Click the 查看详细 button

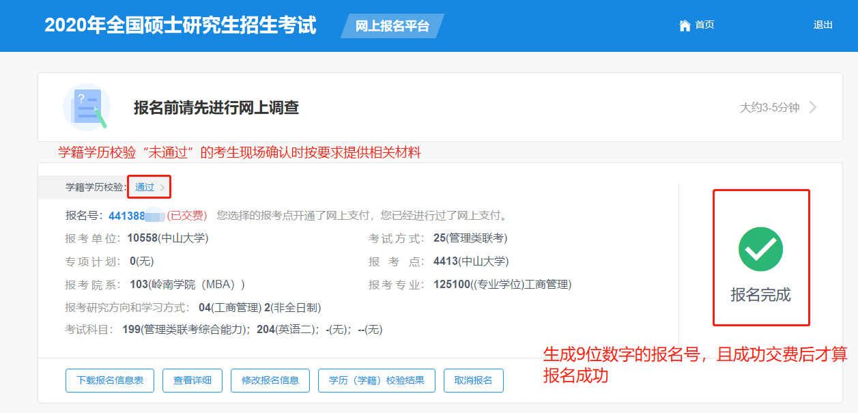192,380
